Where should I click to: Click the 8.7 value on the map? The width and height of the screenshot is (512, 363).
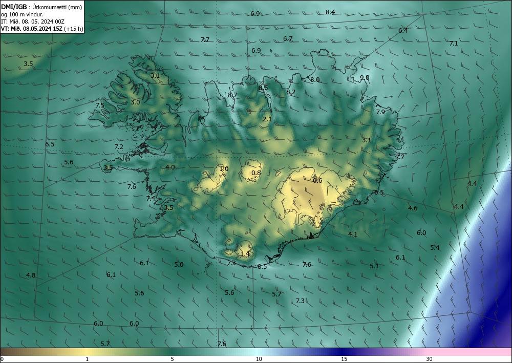232,95
